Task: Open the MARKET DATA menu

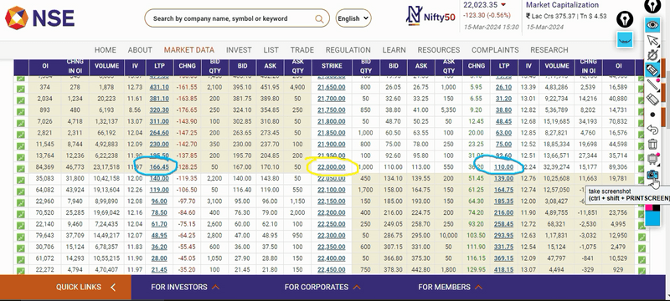Action: point(189,50)
